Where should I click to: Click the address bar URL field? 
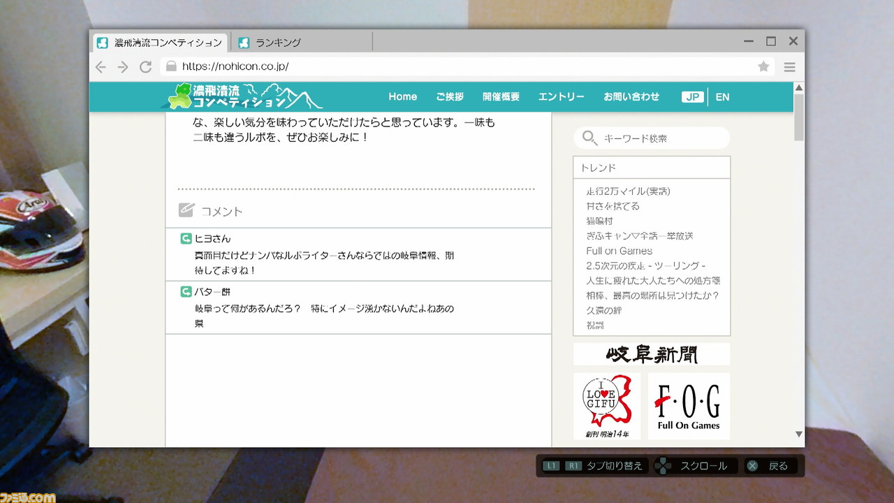pos(468,66)
